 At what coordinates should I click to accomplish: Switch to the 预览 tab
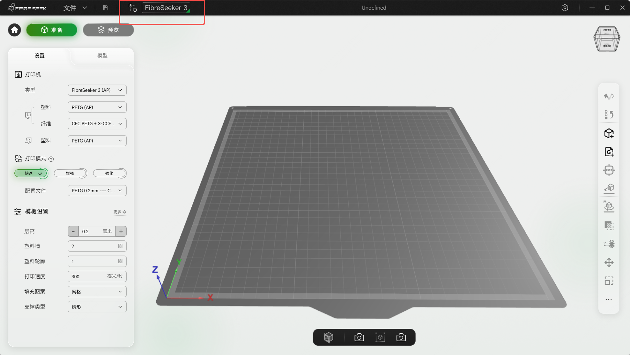click(x=108, y=30)
